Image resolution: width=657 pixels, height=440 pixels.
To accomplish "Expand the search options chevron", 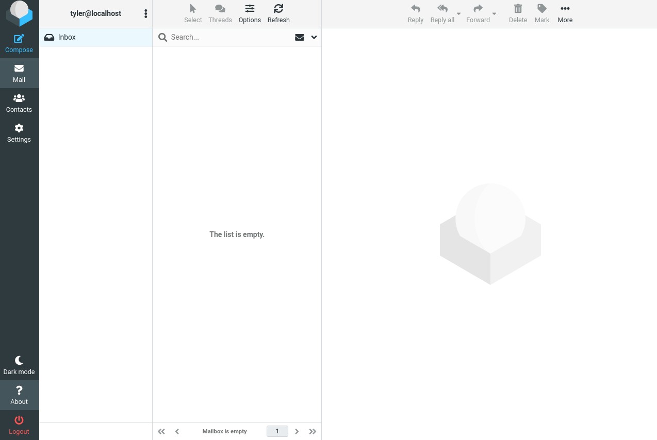I will (x=314, y=37).
